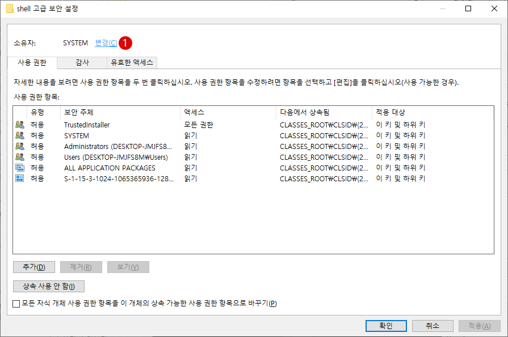Click the folder icon in title bar
508x337 pixels.
coord(10,8)
